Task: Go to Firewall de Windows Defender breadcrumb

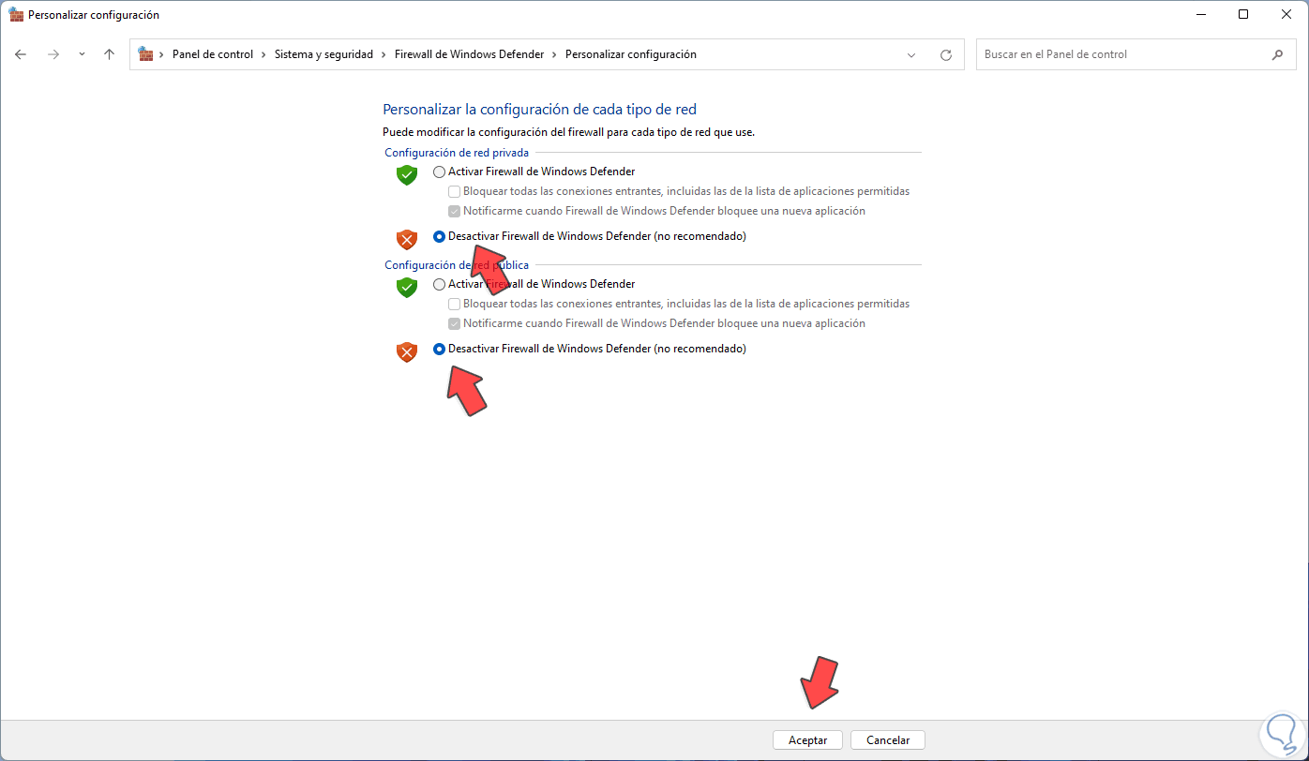Action: 469,54
